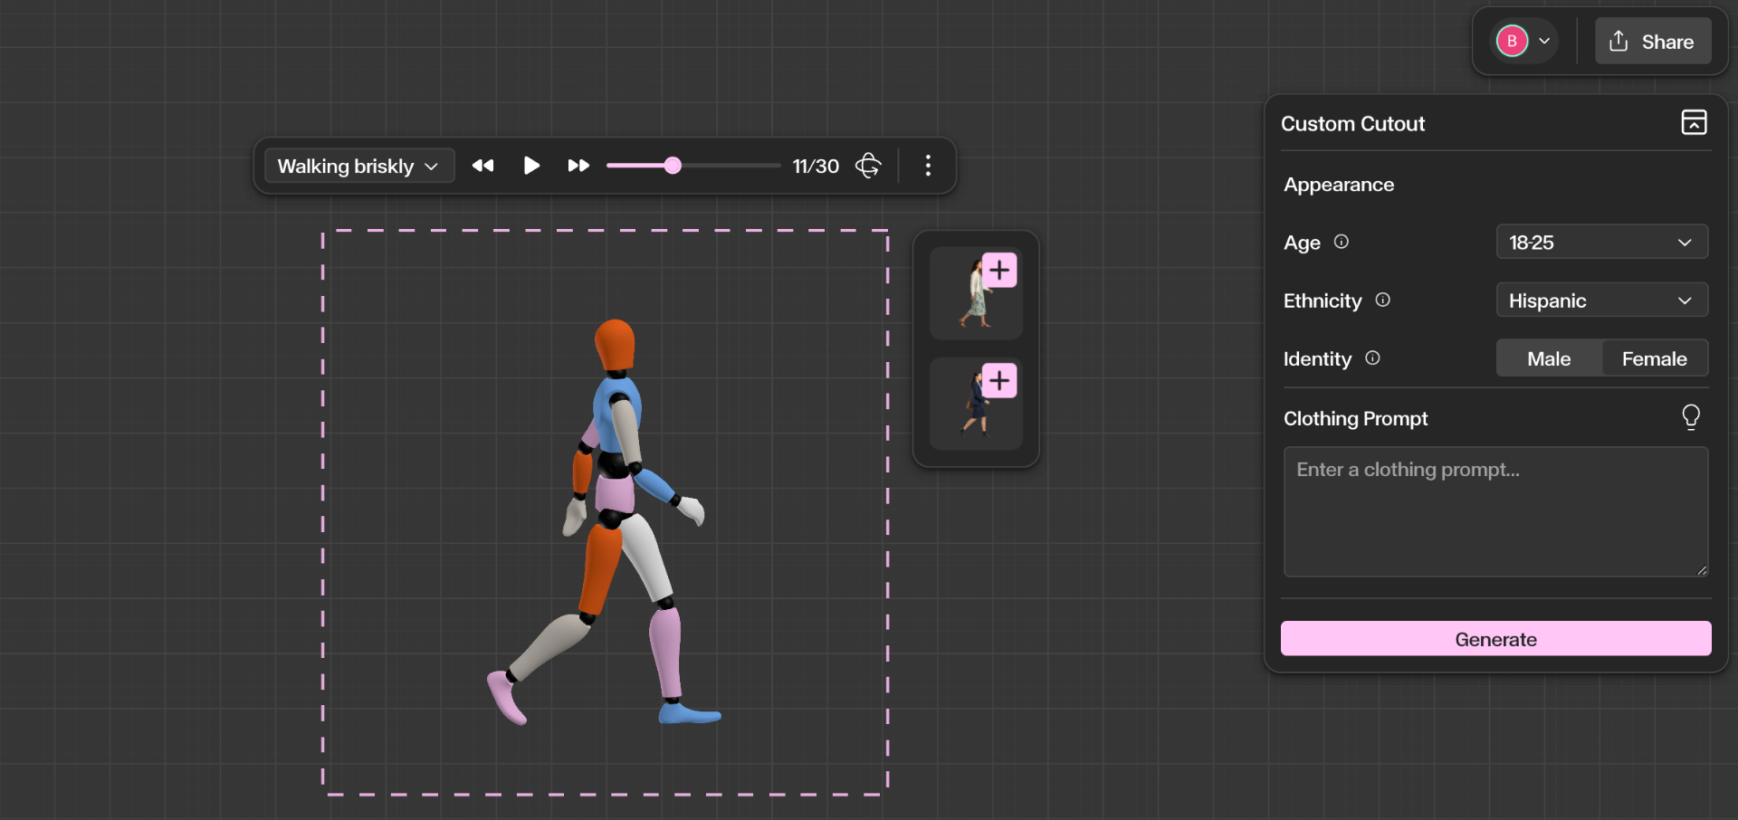The width and height of the screenshot is (1738, 820).
Task: Click the fast-forward playback icon
Action: (578, 166)
